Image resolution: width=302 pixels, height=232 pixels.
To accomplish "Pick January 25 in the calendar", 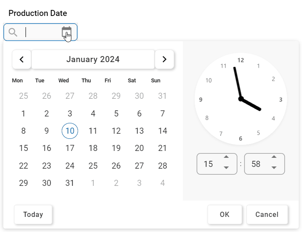I will 93,166.
